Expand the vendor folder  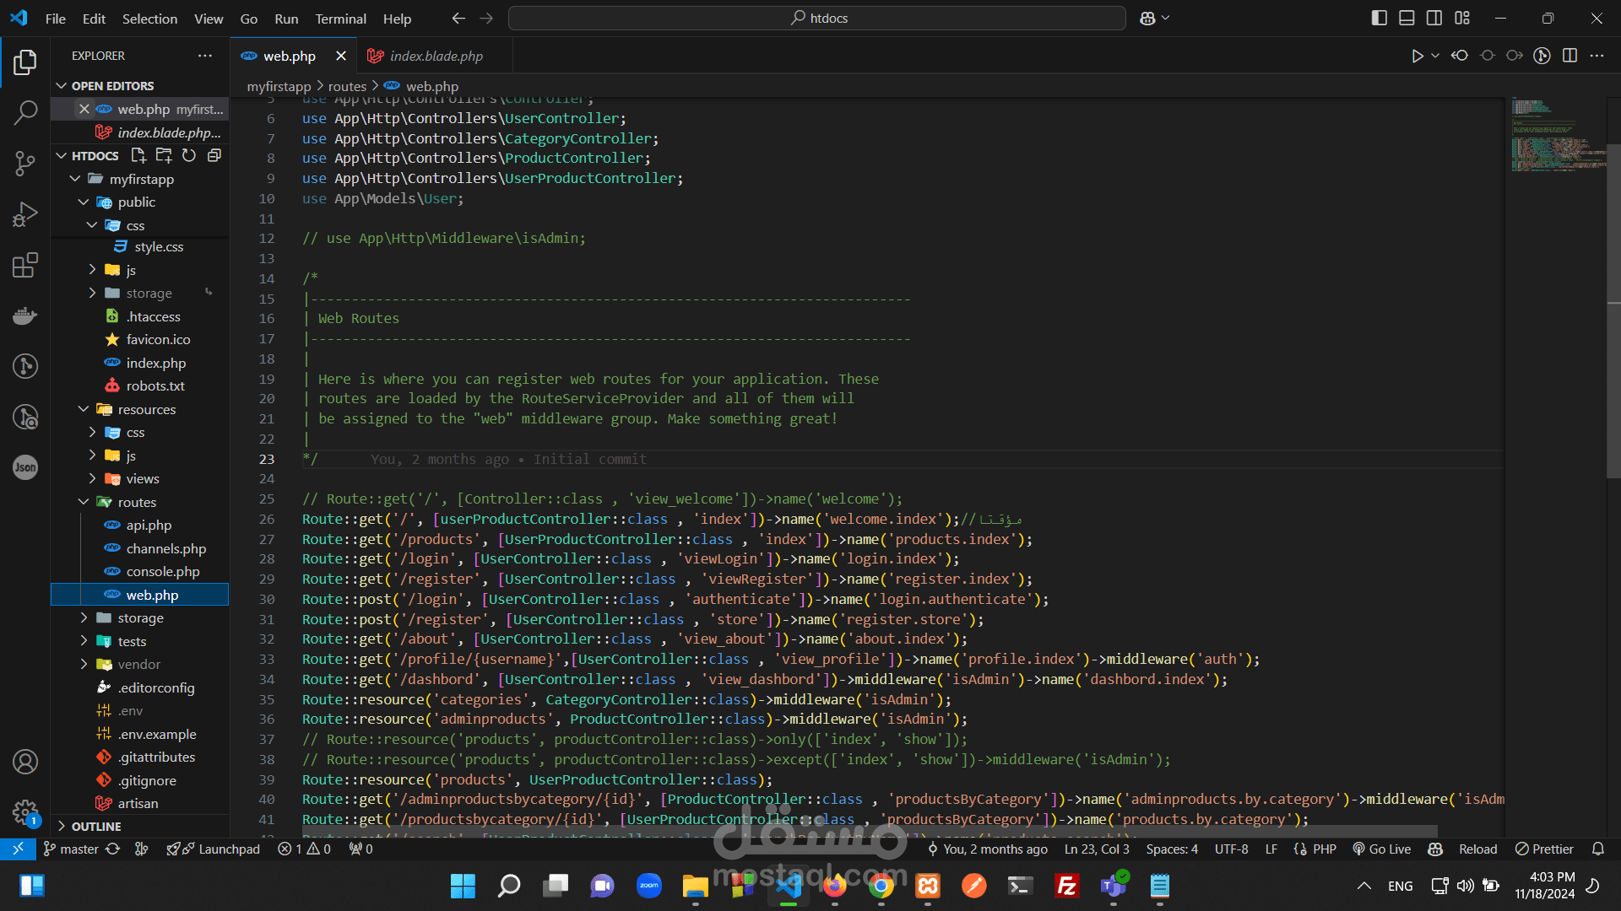point(138,664)
